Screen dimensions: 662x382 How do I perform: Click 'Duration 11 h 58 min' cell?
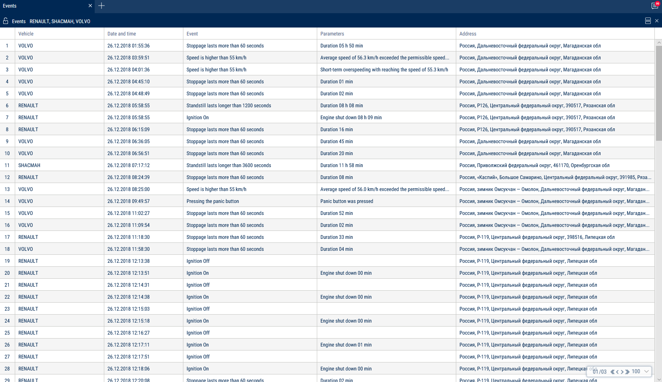[x=386, y=165]
